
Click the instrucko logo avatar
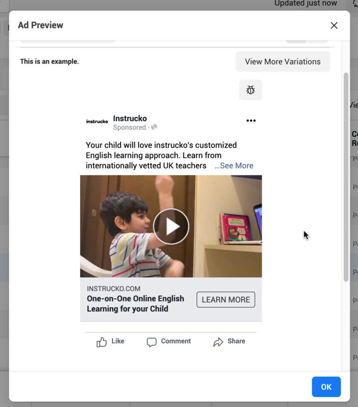pyautogui.click(x=97, y=121)
